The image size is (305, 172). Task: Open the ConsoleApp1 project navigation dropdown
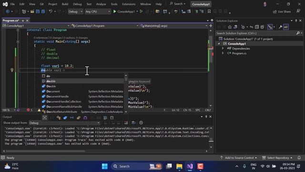(36, 26)
